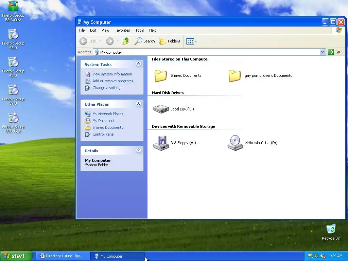Open the Address bar dropdown arrow

pyautogui.click(x=323, y=52)
